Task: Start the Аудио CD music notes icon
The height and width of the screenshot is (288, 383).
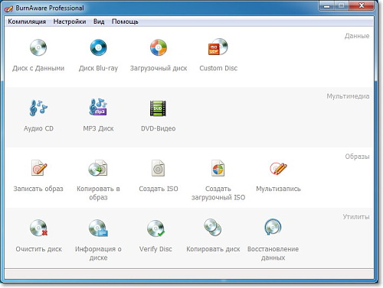Action: [x=38, y=108]
